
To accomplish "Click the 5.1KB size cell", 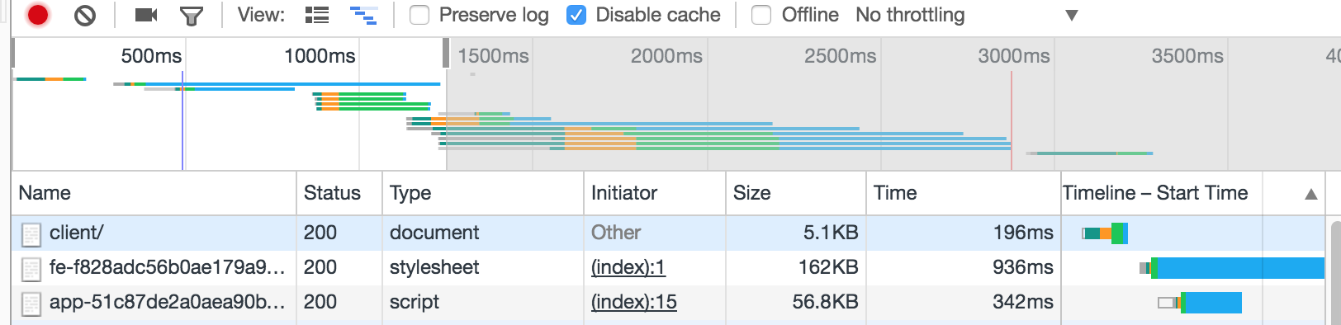I will [x=796, y=233].
